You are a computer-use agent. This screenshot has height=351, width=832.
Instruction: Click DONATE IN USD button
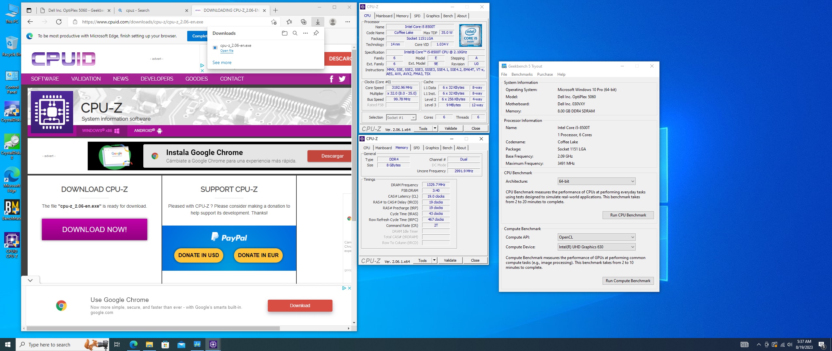(199, 255)
